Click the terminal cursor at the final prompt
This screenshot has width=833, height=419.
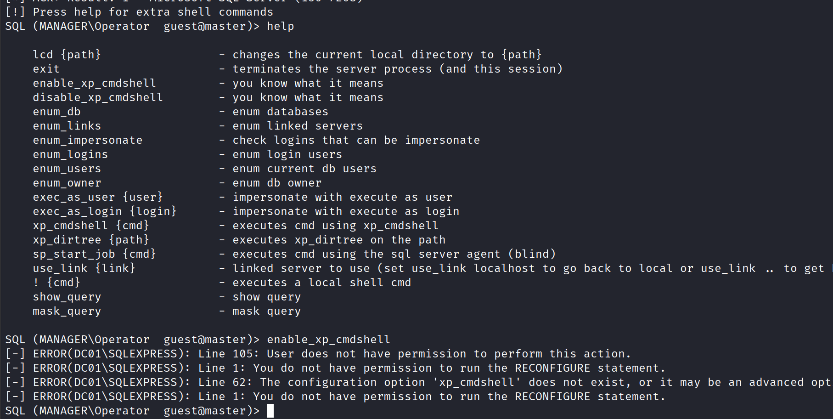(x=270, y=411)
